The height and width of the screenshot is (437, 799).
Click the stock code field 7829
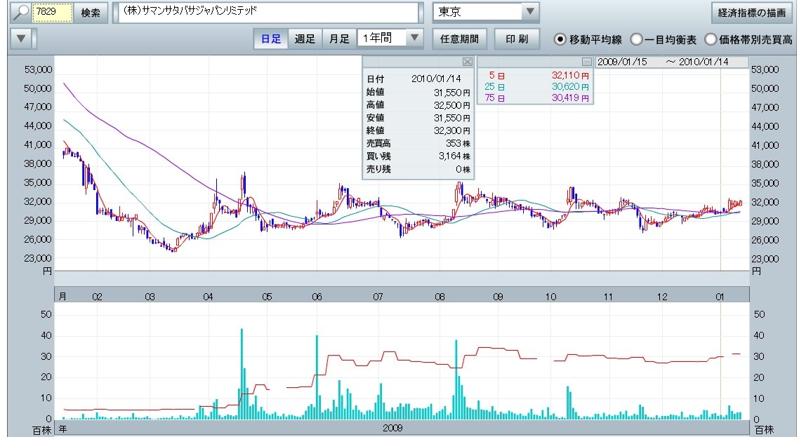pyautogui.click(x=53, y=13)
